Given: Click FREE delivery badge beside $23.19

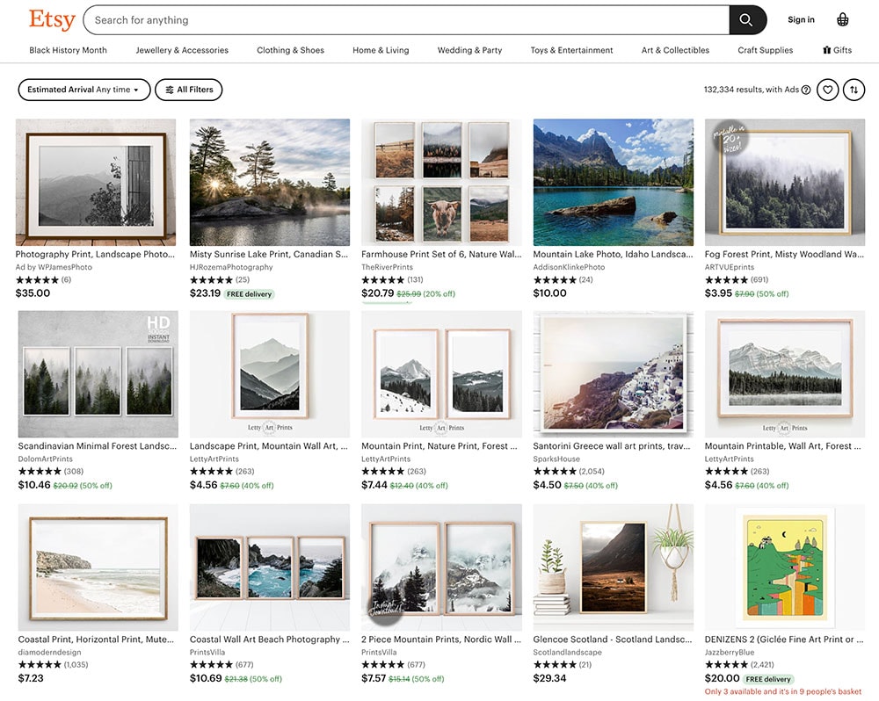Looking at the screenshot, I should [x=250, y=293].
